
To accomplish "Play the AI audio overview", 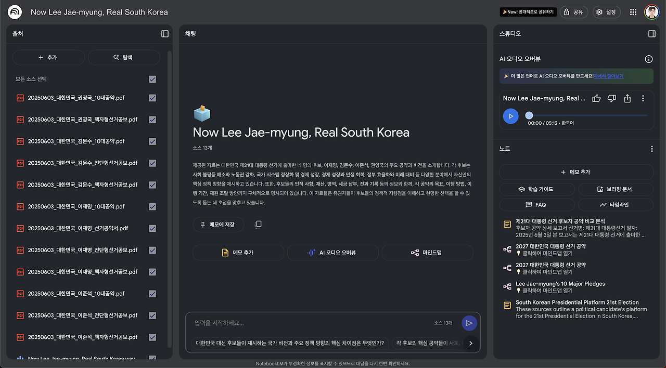I will click(x=510, y=116).
